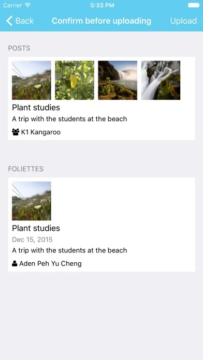Select the waterfall landscape thumbnail with blue sky
Image resolution: width=203 pixels, height=360 pixels.
point(118,80)
